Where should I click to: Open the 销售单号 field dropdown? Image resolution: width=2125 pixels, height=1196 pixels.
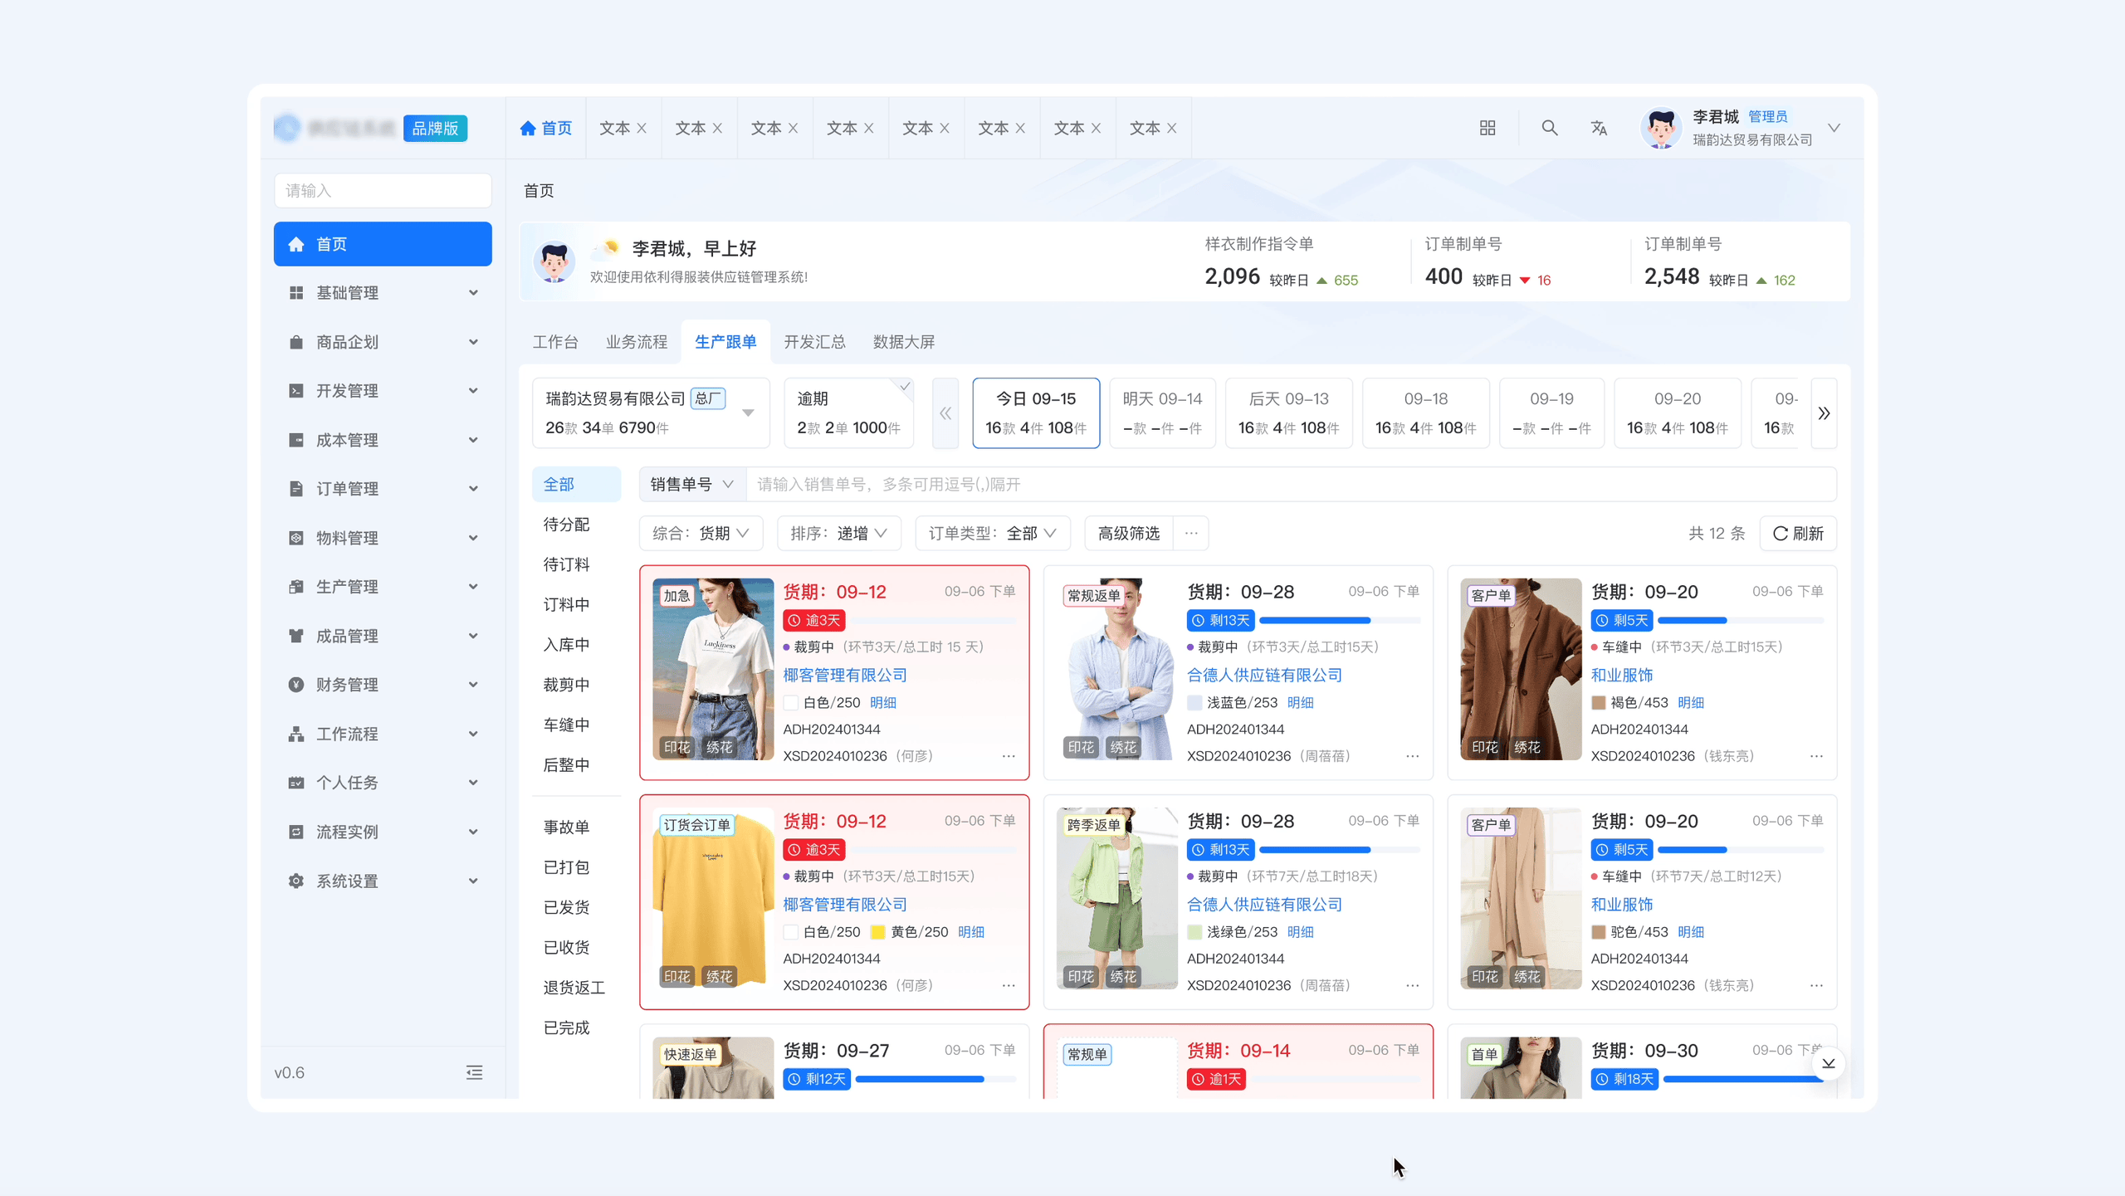[x=691, y=484]
